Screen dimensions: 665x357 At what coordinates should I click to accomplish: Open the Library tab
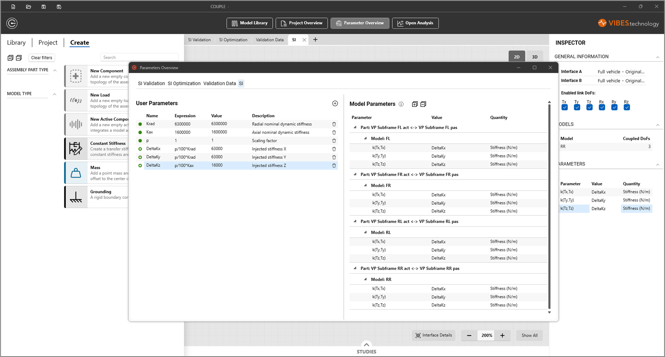pos(16,42)
